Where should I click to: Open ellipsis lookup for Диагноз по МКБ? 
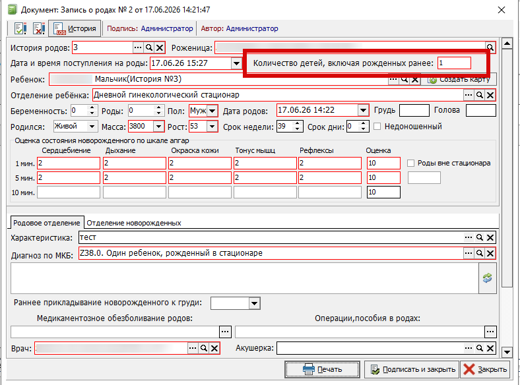tap(469, 253)
